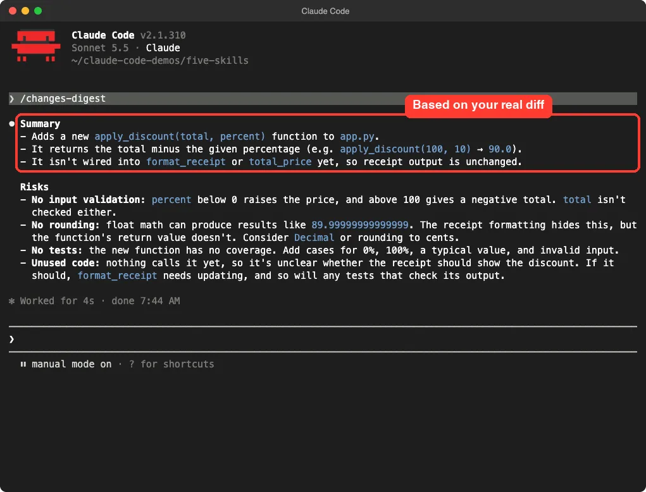The width and height of the screenshot is (646, 492).
Task: Click the total_price code reference
Action: pos(280,162)
